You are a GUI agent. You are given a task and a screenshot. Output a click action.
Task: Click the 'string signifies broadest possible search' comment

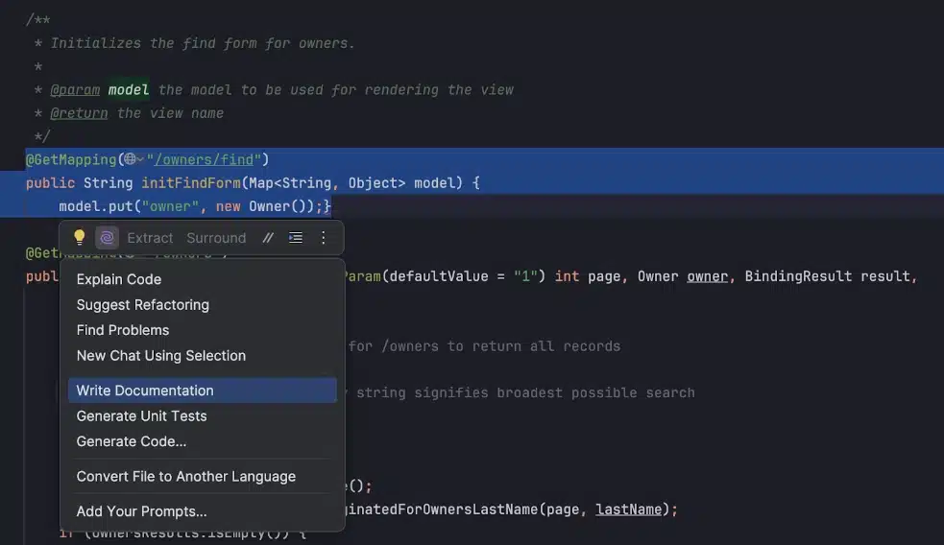click(x=525, y=392)
